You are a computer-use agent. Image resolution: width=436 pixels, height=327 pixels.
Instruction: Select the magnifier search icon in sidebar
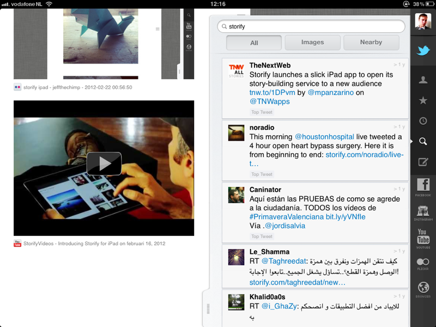(423, 141)
